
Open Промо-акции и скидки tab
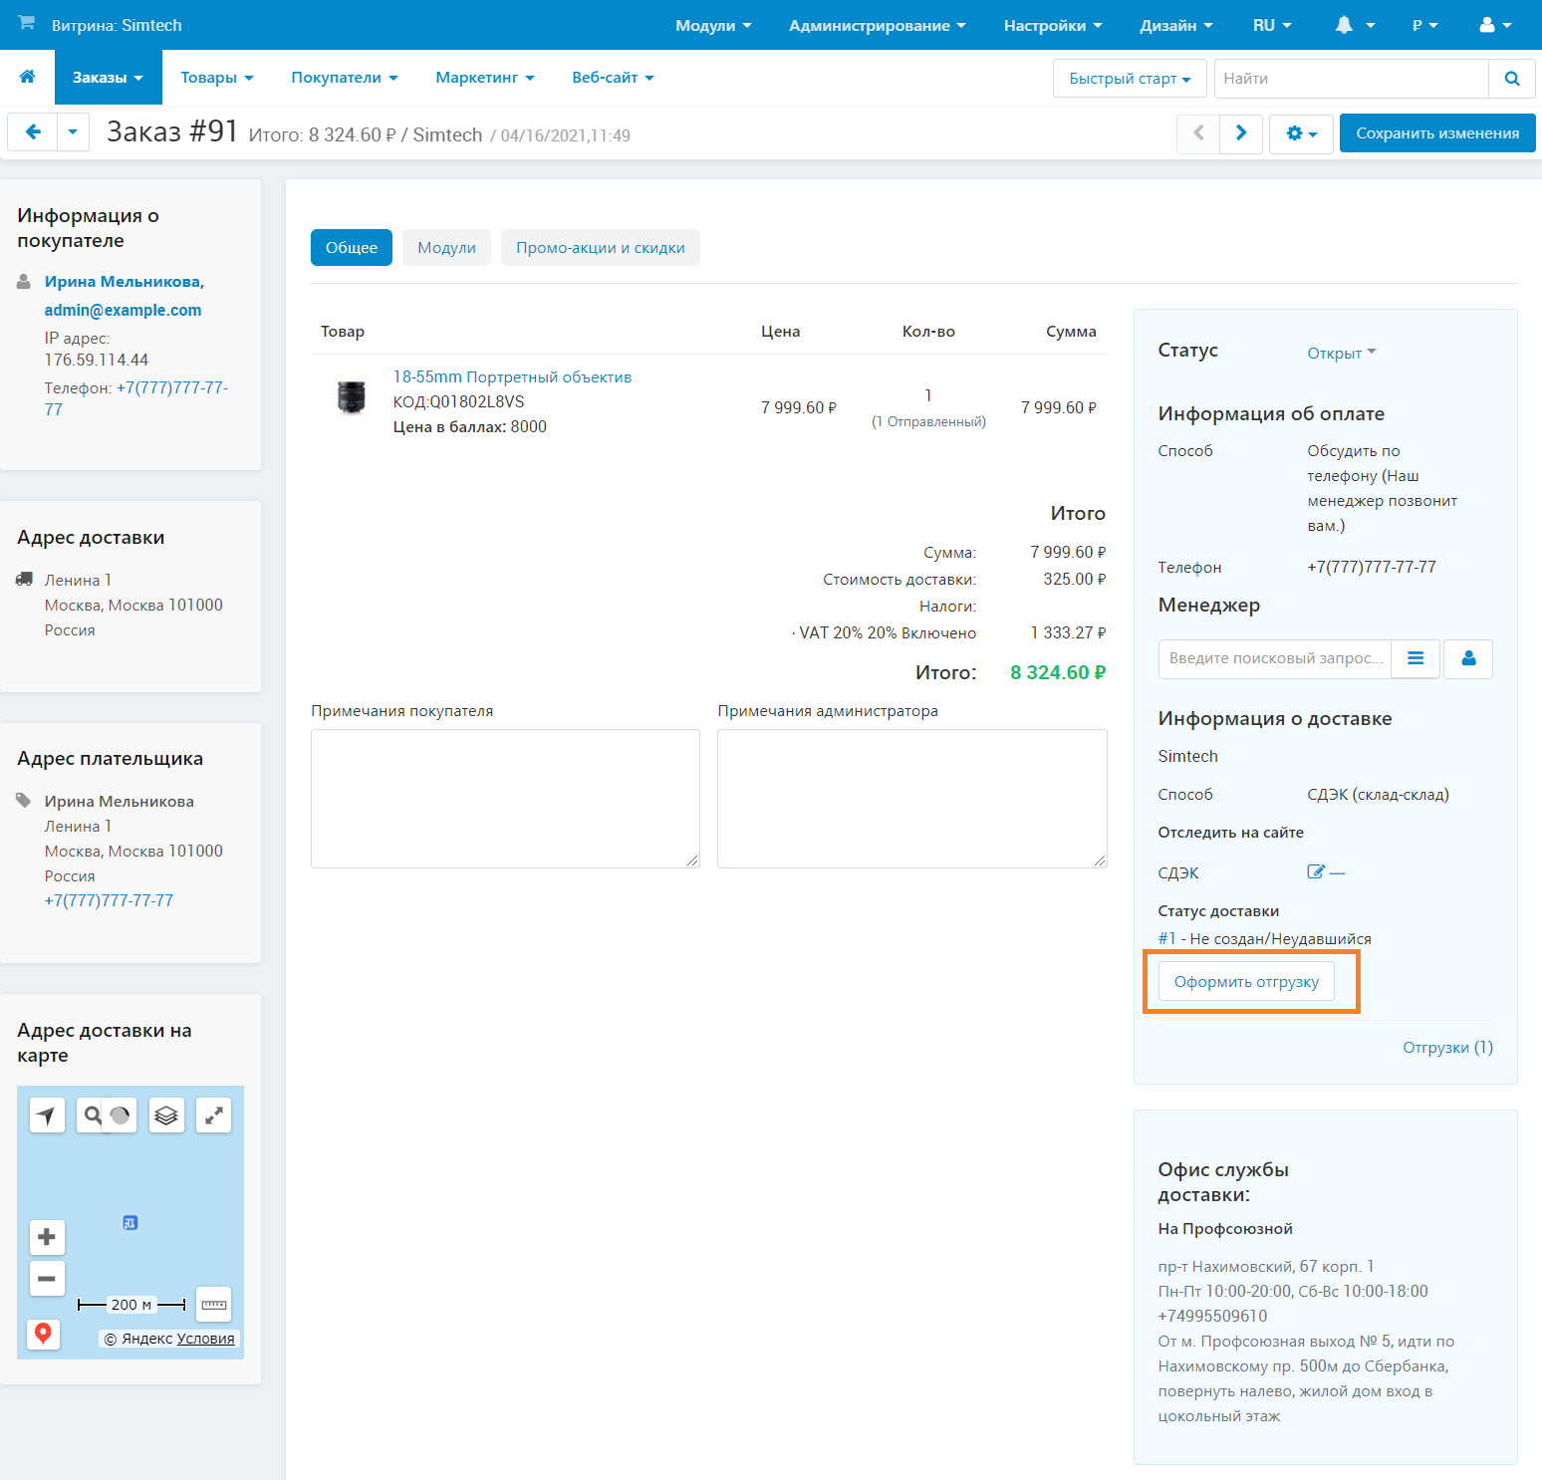click(x=600, y=248)
